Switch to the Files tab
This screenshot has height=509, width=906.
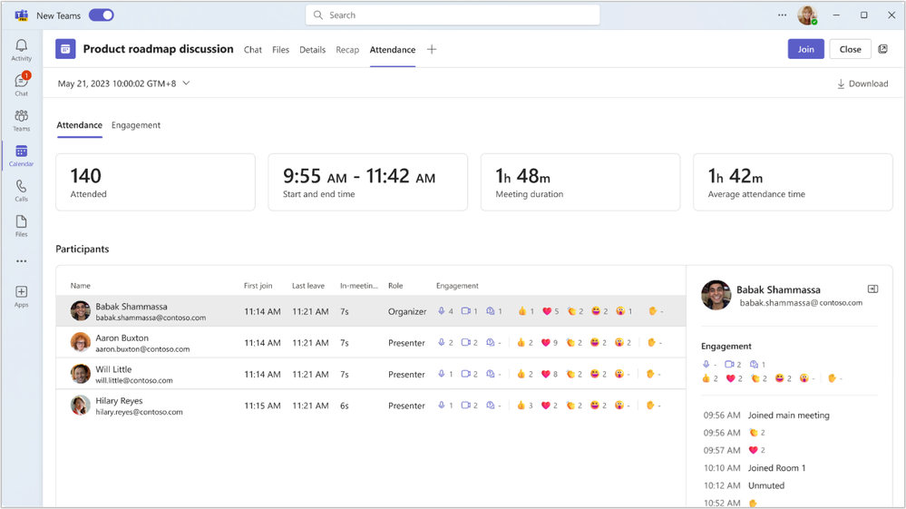[x=281, y=50]
